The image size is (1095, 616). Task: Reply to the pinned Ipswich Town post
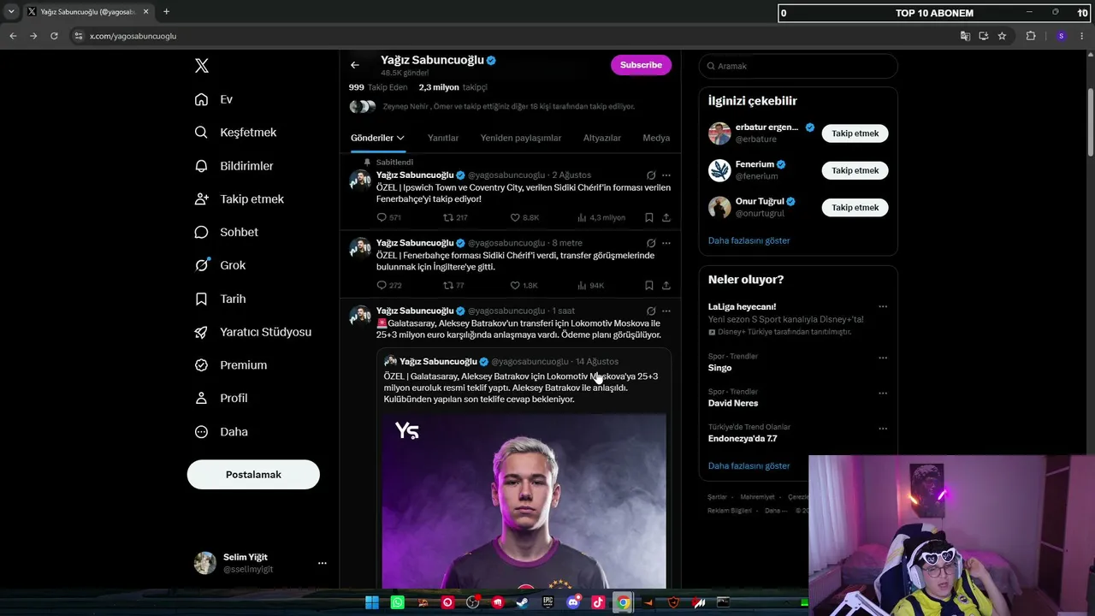(382, 217)
